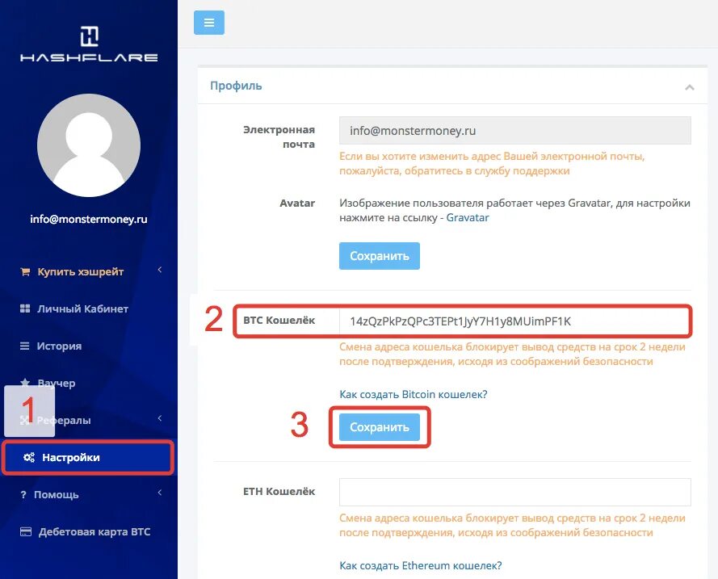The width and height of the screenshot is (718, 579).
Task: Go to Личный Кабинет
Action: (x=82, y=309)
